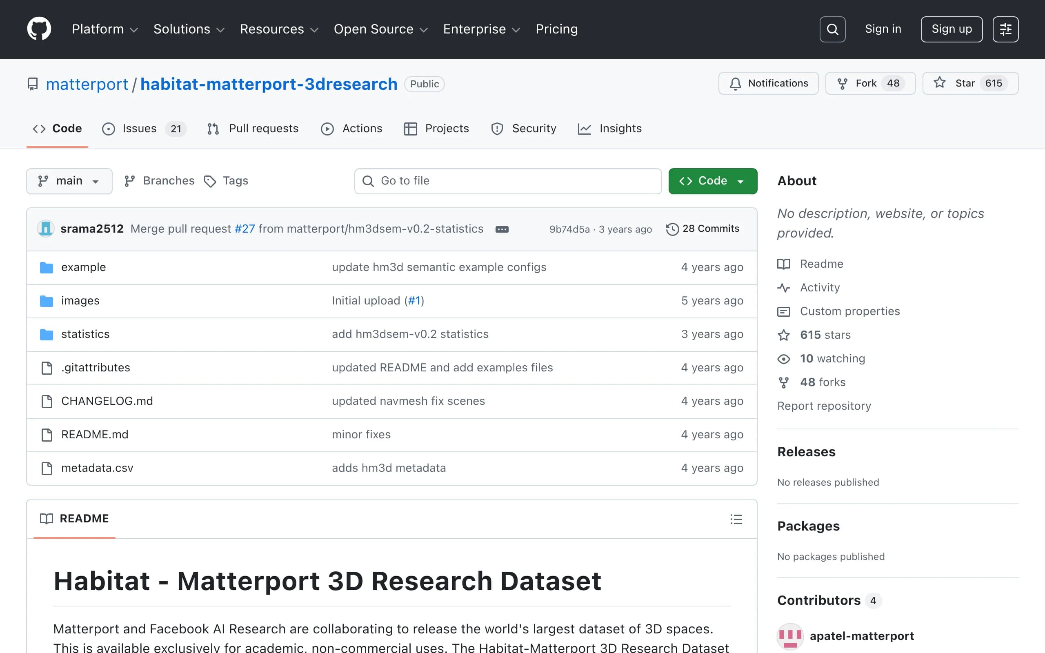Image resolution: width=1045 pixels, height=653 pixels.
Task: Open the Releases heading link
Action: 806,452
